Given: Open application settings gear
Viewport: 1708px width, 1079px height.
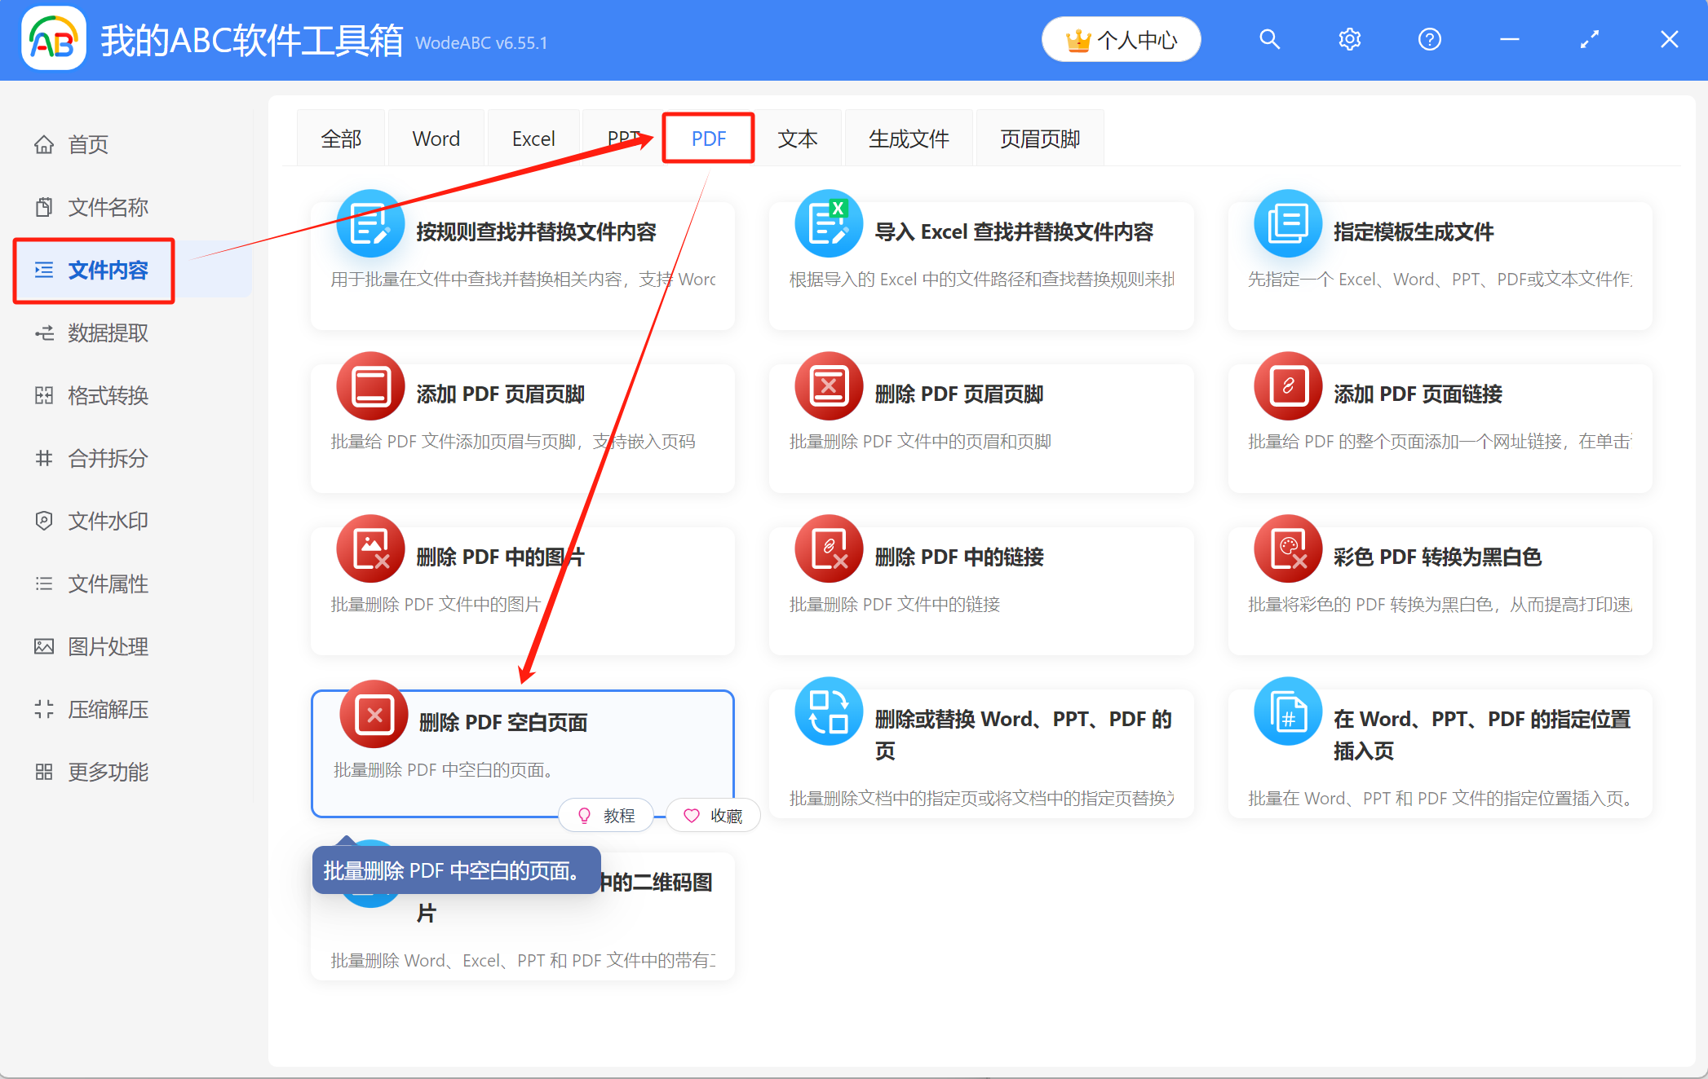Looking at the screenshot, I should point(1349,38).
